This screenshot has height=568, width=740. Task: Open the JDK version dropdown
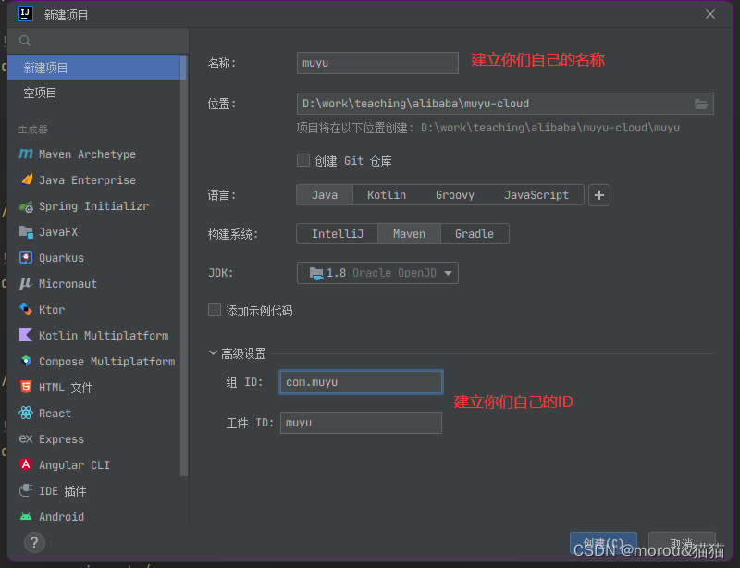377,273
